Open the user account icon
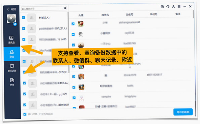The width and height of the screenshot is (200, 124). coord(173,6)
